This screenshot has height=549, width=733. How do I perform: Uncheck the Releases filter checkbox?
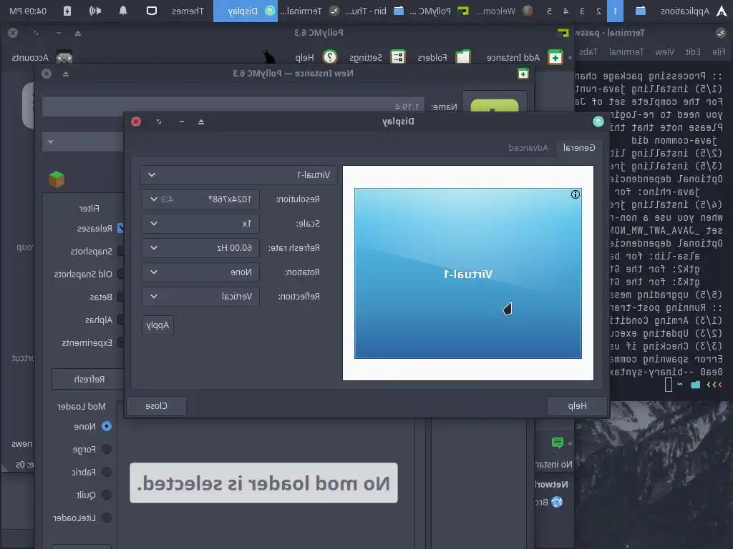tap(120, 228)
